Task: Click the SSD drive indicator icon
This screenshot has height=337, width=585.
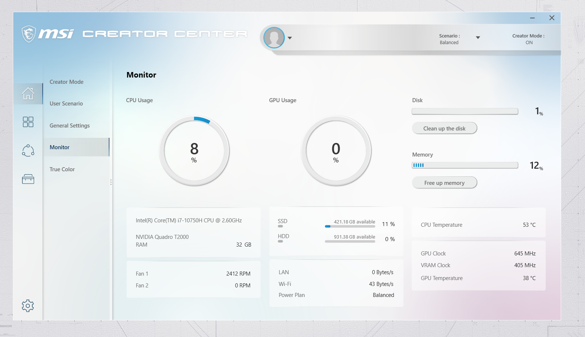Action: (x=280, y=226)
